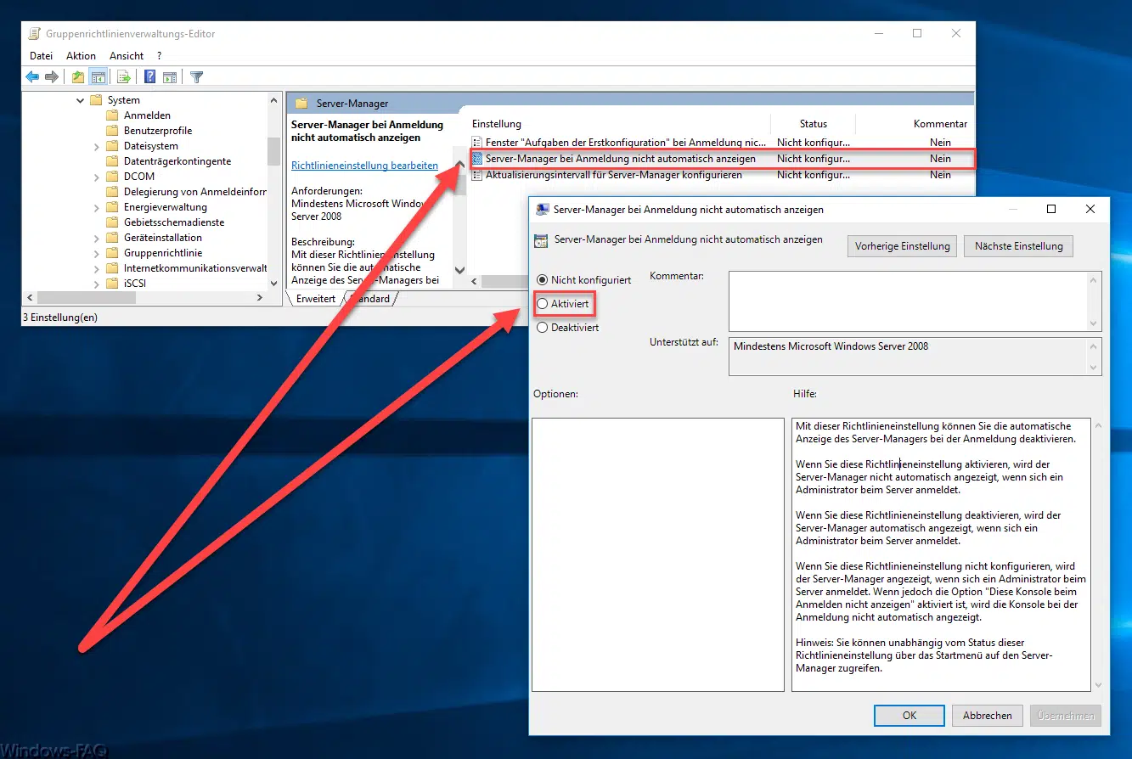Expand the Geräteinstallation tree node
The height and width of the screenshot is (759, 1132).
[x=97, y=238]
